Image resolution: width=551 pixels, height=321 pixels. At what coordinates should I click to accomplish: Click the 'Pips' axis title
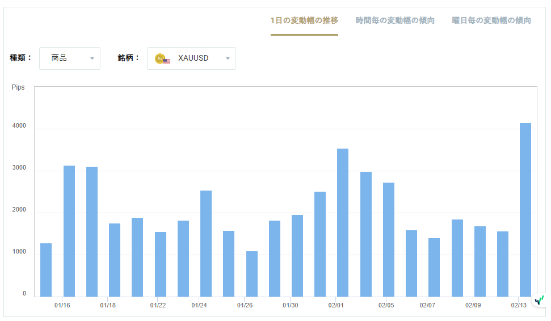(18, 87)
